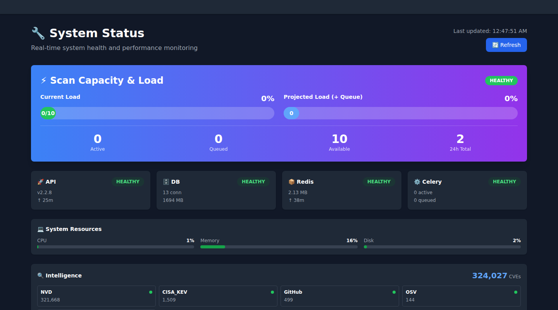Click the monitor icon beside System Resources
Screen dimensions: 558x310
coord(41,229)
